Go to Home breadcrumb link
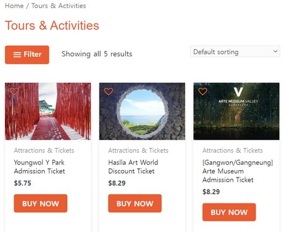 pyautogui.click(x=14, y=6)
